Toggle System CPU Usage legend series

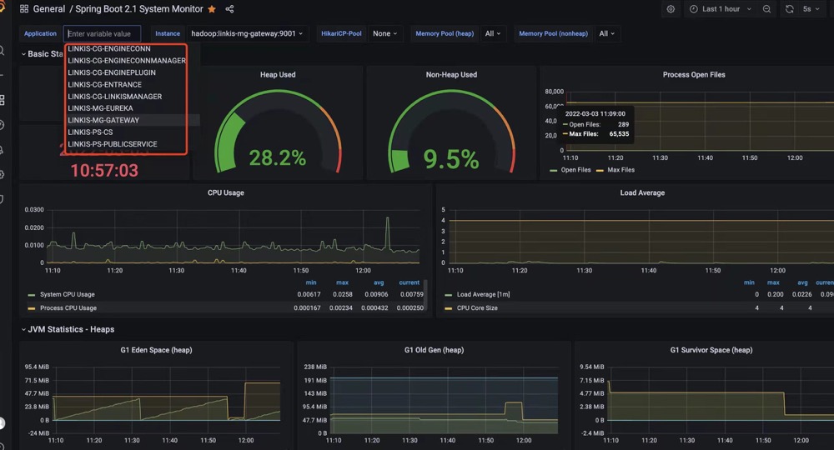click(x=68, y=294)
